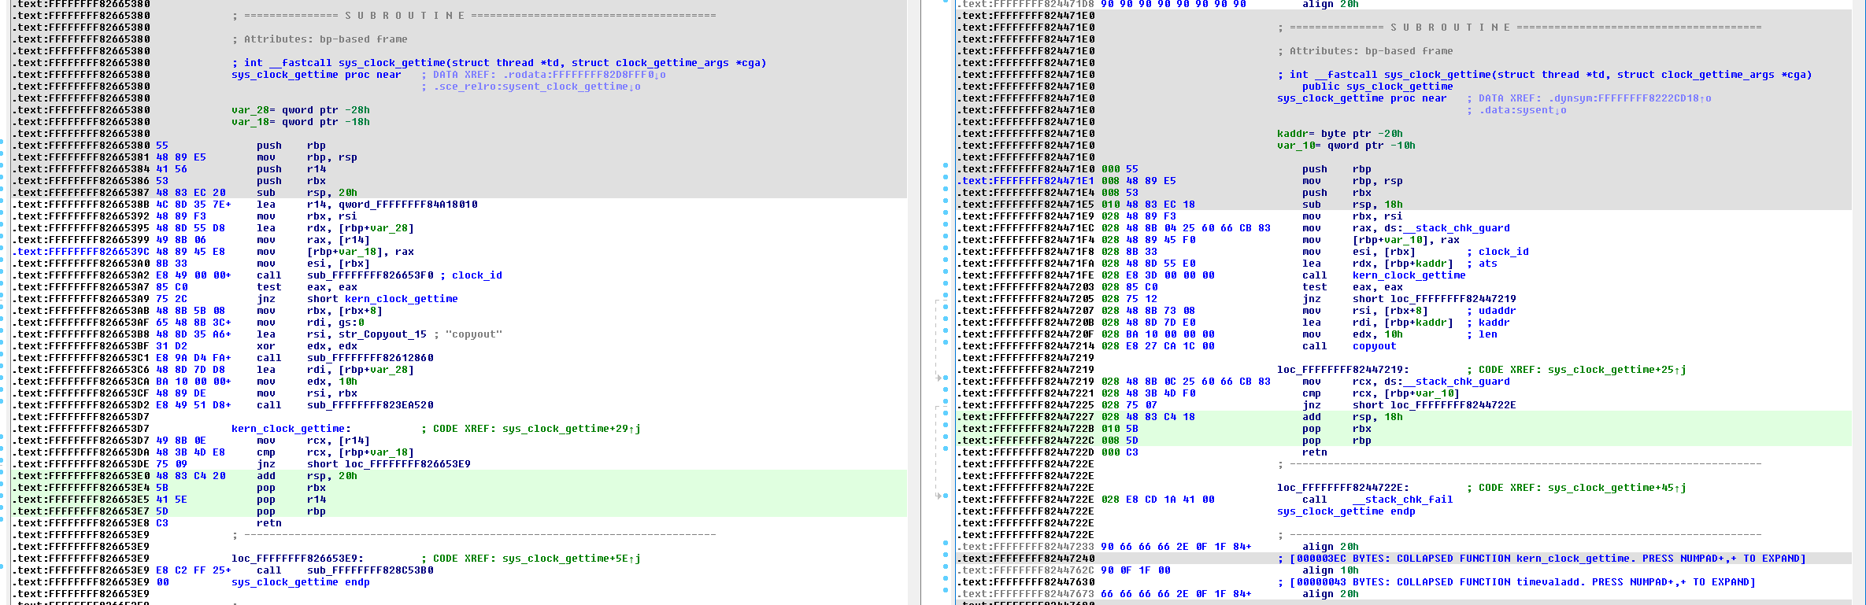Click the pop r14 instruction

291,500
